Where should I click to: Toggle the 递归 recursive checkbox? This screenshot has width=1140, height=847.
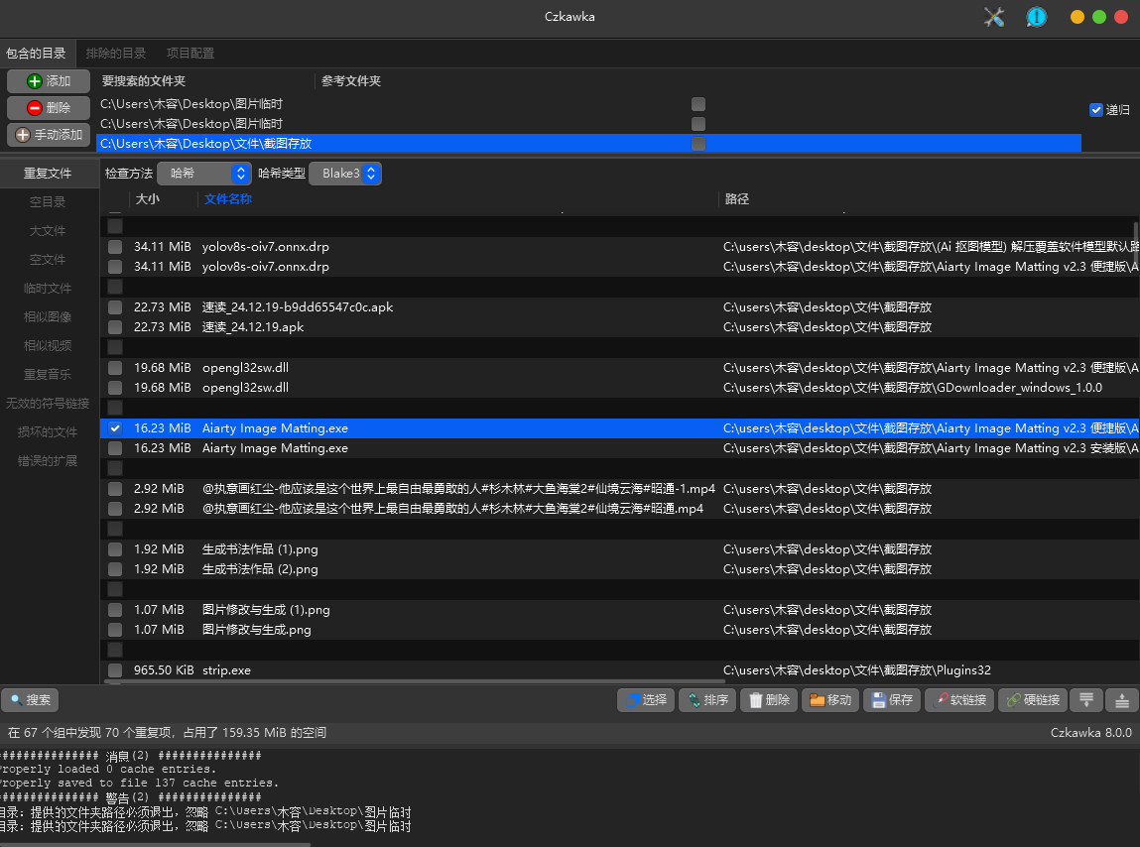pyautogui.click(x=1096, y=110)
